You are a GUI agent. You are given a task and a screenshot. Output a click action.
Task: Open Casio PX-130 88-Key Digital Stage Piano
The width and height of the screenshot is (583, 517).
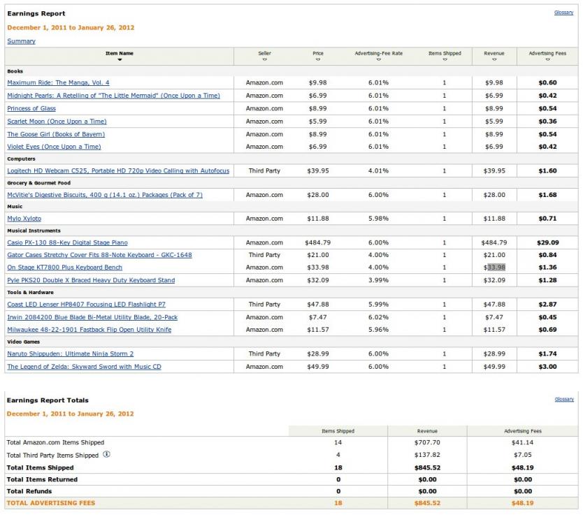click(67, 242)
